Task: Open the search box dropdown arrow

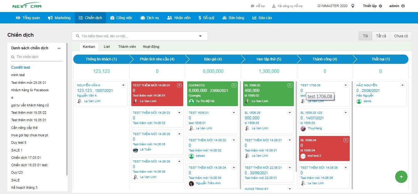Action: coord(201,36)
